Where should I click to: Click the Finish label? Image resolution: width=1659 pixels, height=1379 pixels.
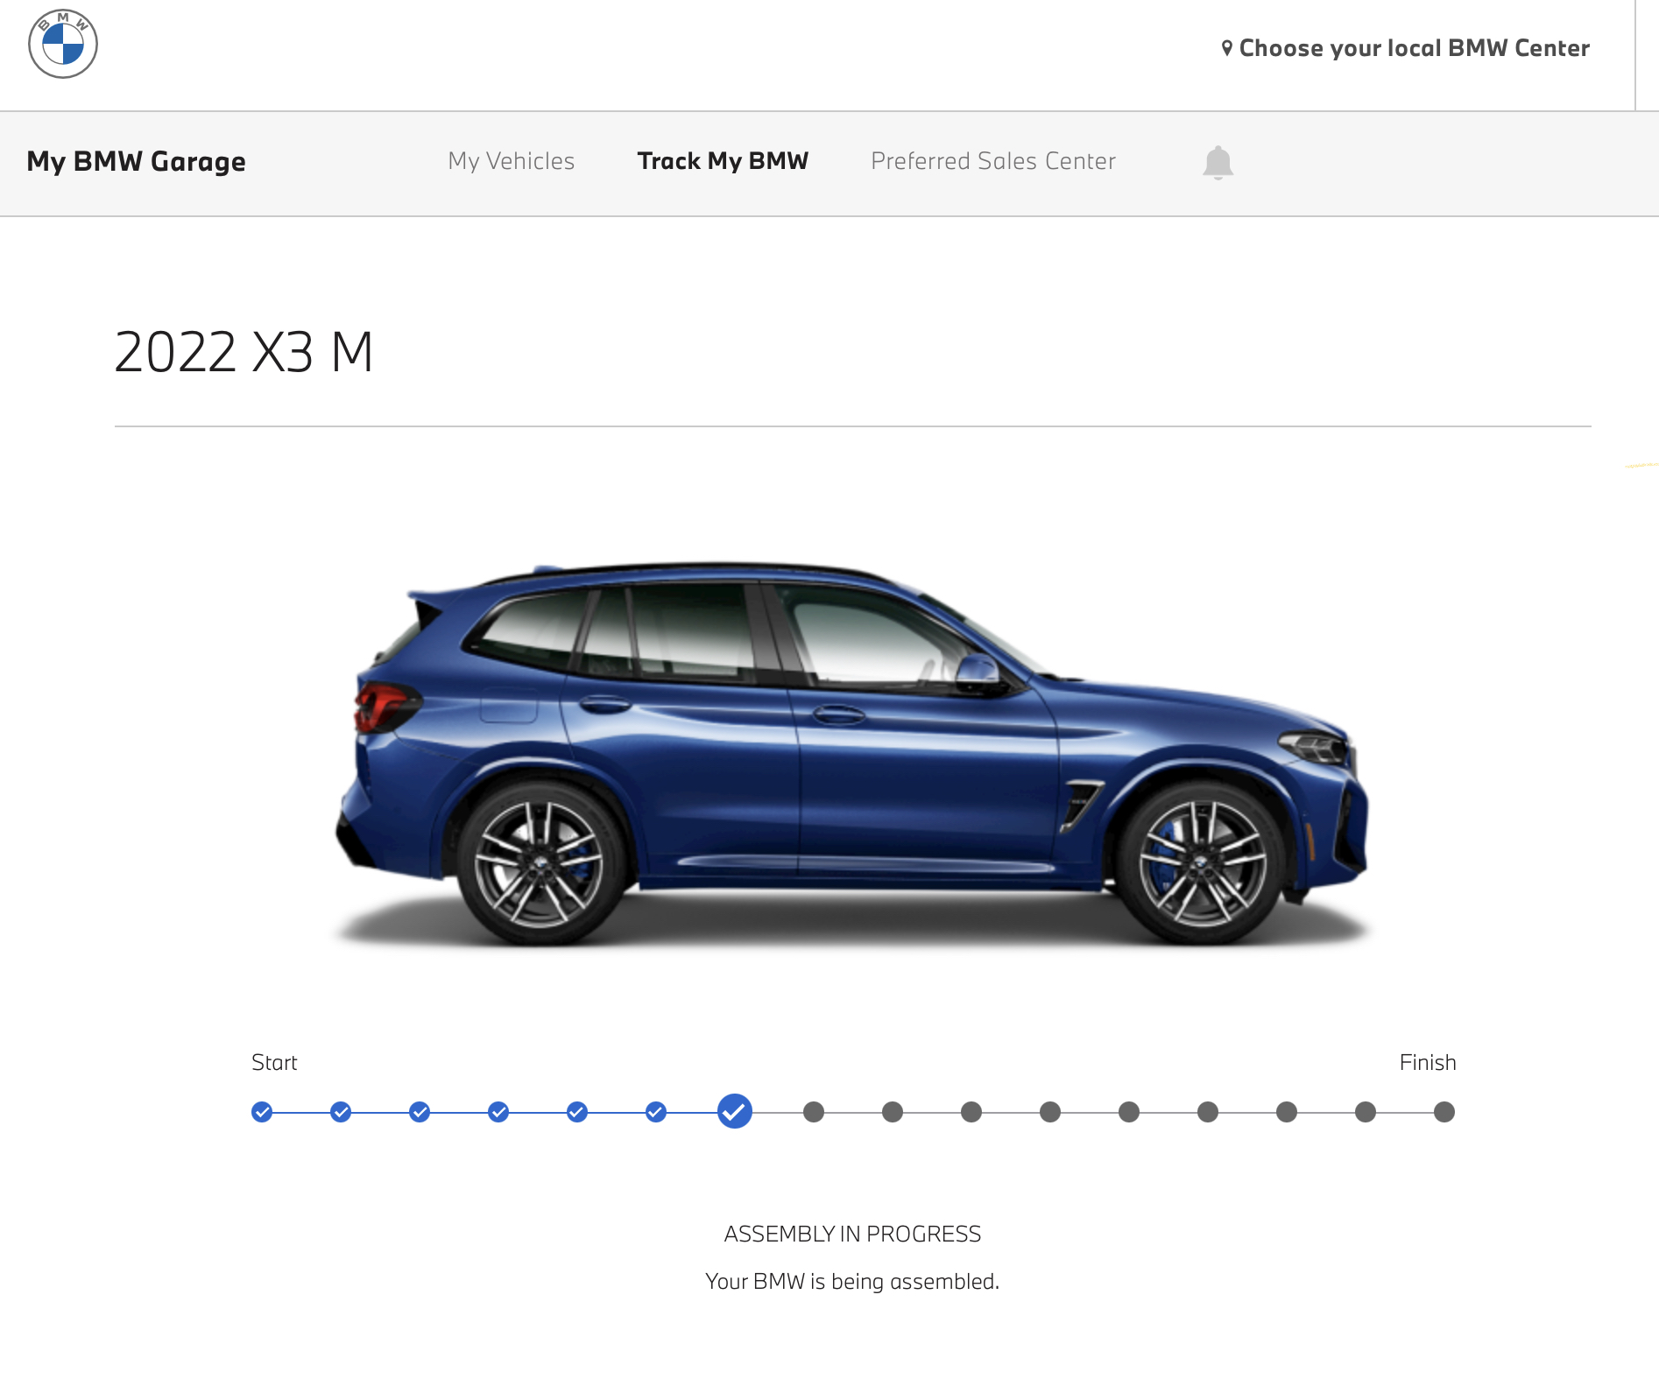pyautogui.click(x=1428, y=1063)
